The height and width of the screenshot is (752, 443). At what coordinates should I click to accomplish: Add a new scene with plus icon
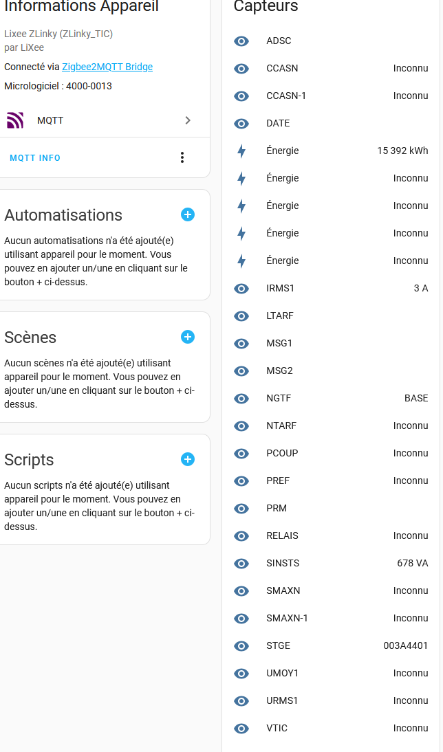(x=188, y=337)
